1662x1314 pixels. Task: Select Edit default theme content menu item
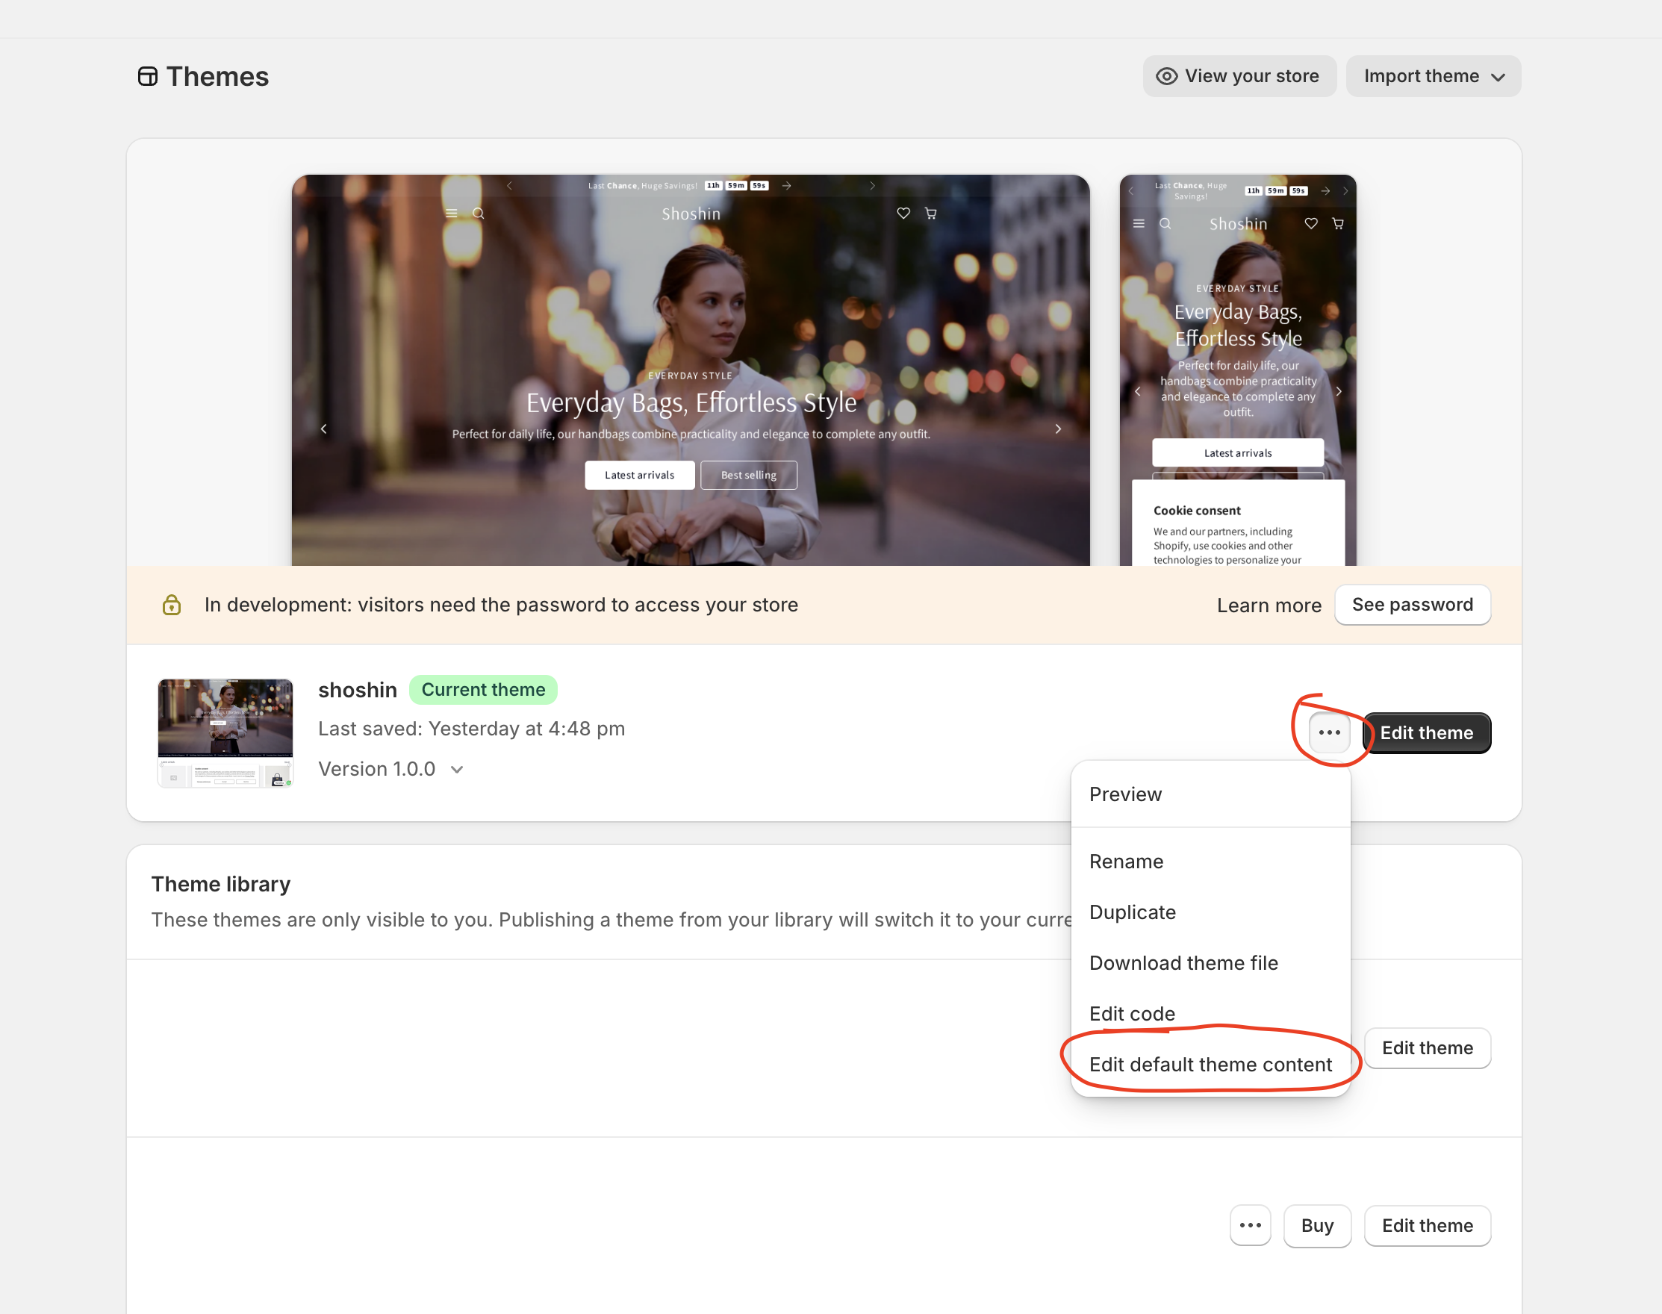pyautogui.click(x=1210, y=1064)
